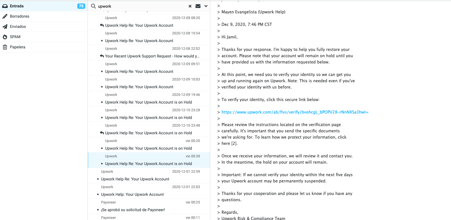Click the envelope filter icon in search bar
451x220 pixels.
[198, 6]
